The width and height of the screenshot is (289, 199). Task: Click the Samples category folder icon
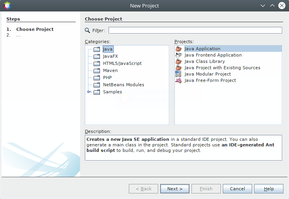tap(97, 92)
